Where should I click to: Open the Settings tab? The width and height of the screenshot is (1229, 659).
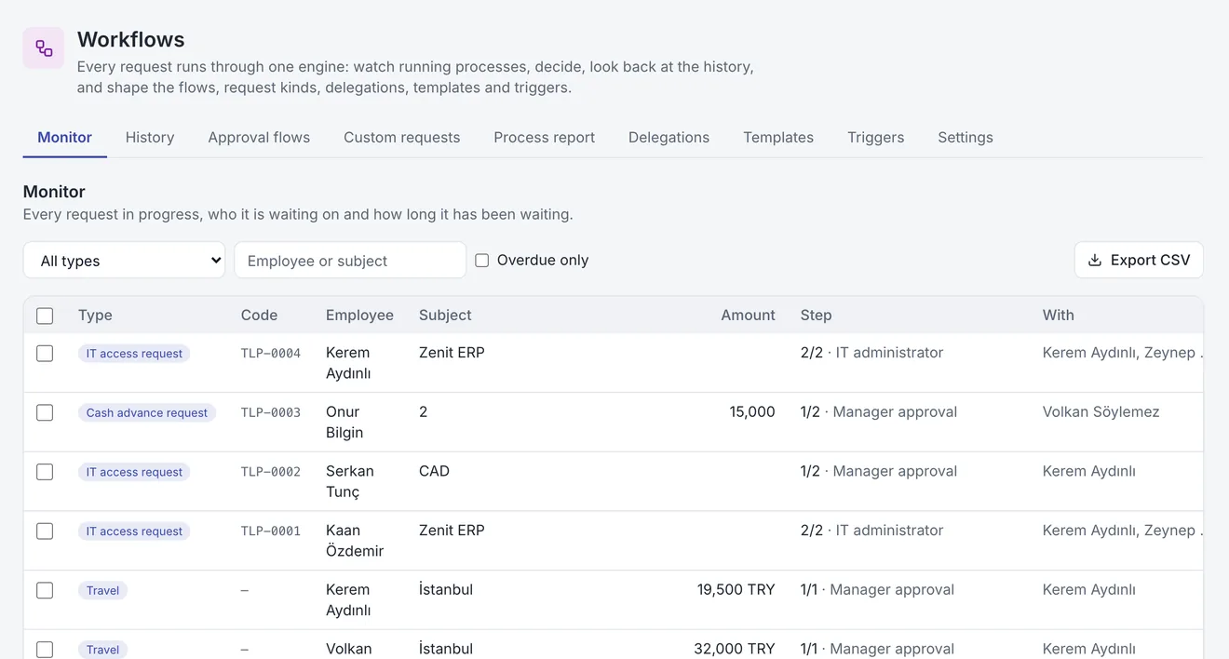965,138
